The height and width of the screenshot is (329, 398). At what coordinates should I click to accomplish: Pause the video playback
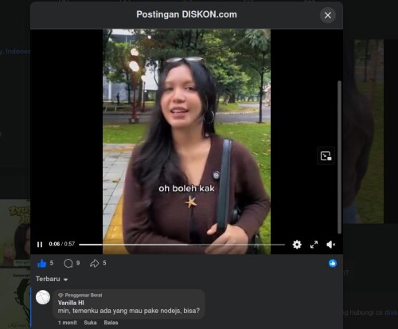[x=40, y=245]
